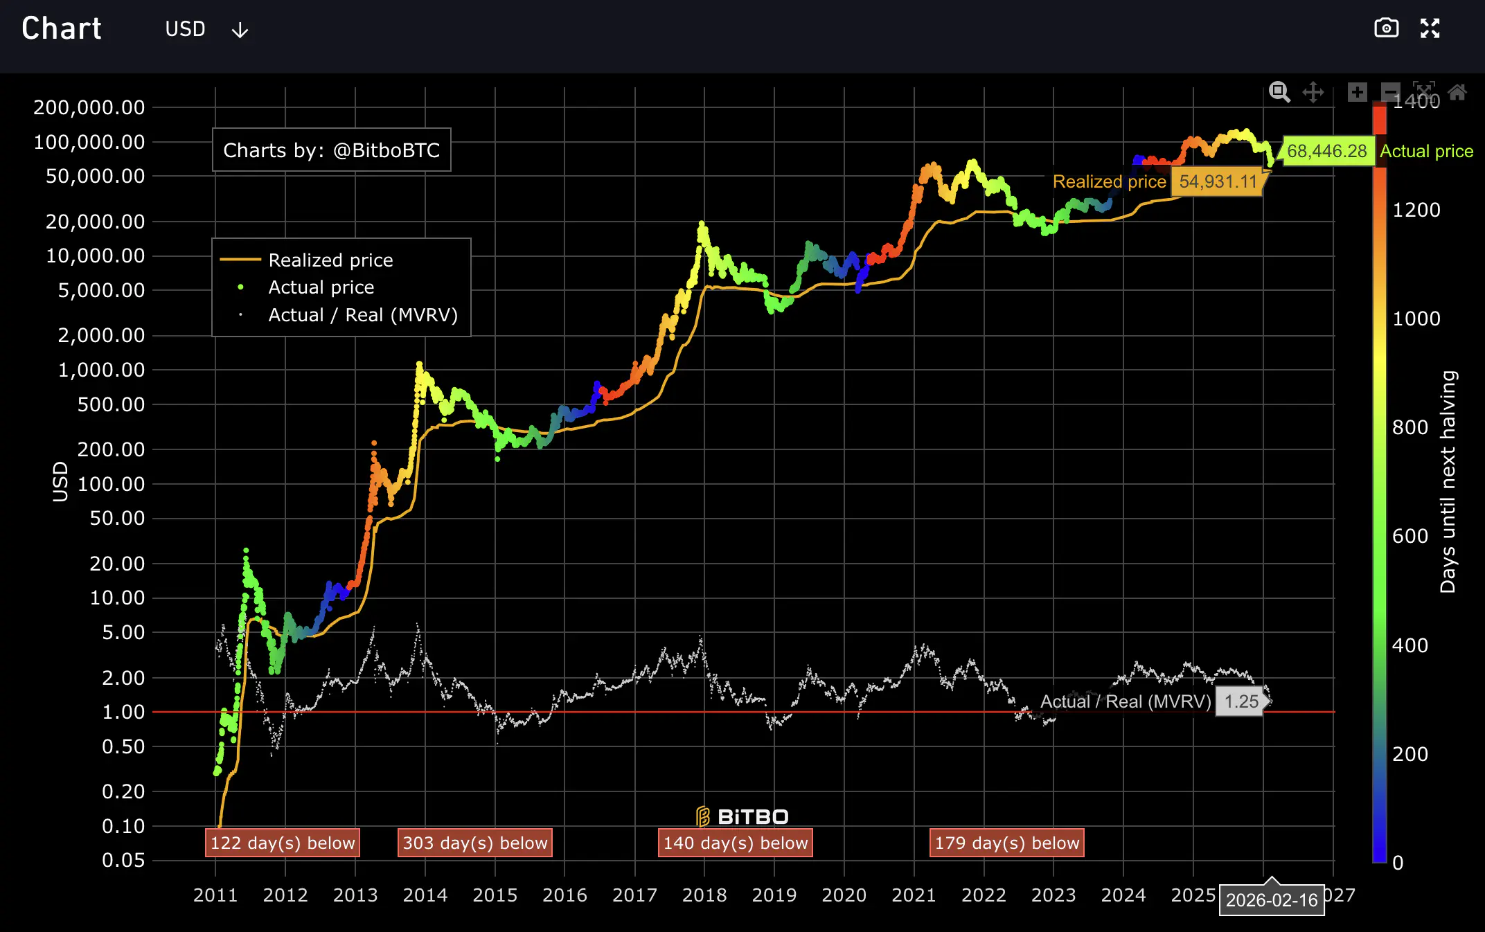Click the 122 day(s) below label
This screenshot has width=1485, height=932.
click(x=283, y=843)
